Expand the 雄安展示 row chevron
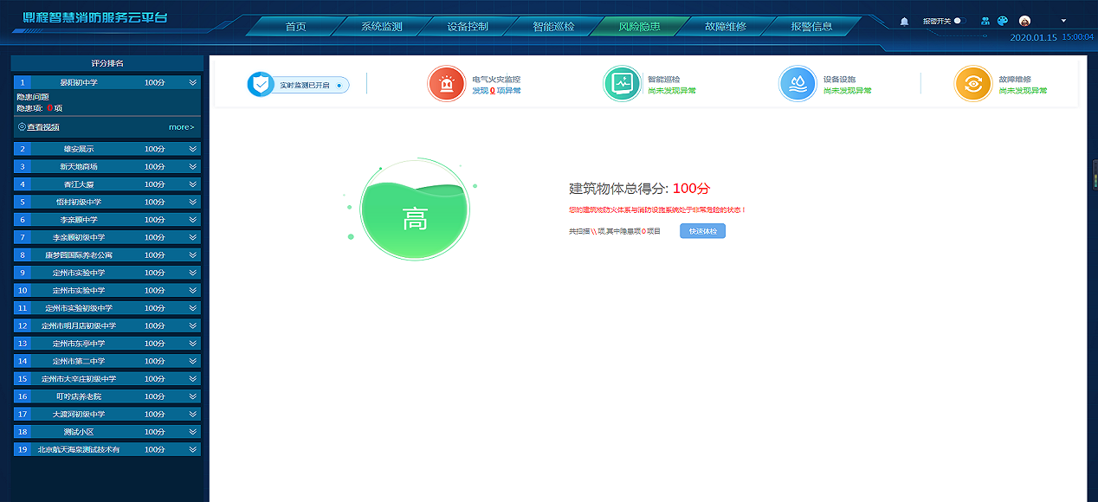 pos(193,149)
